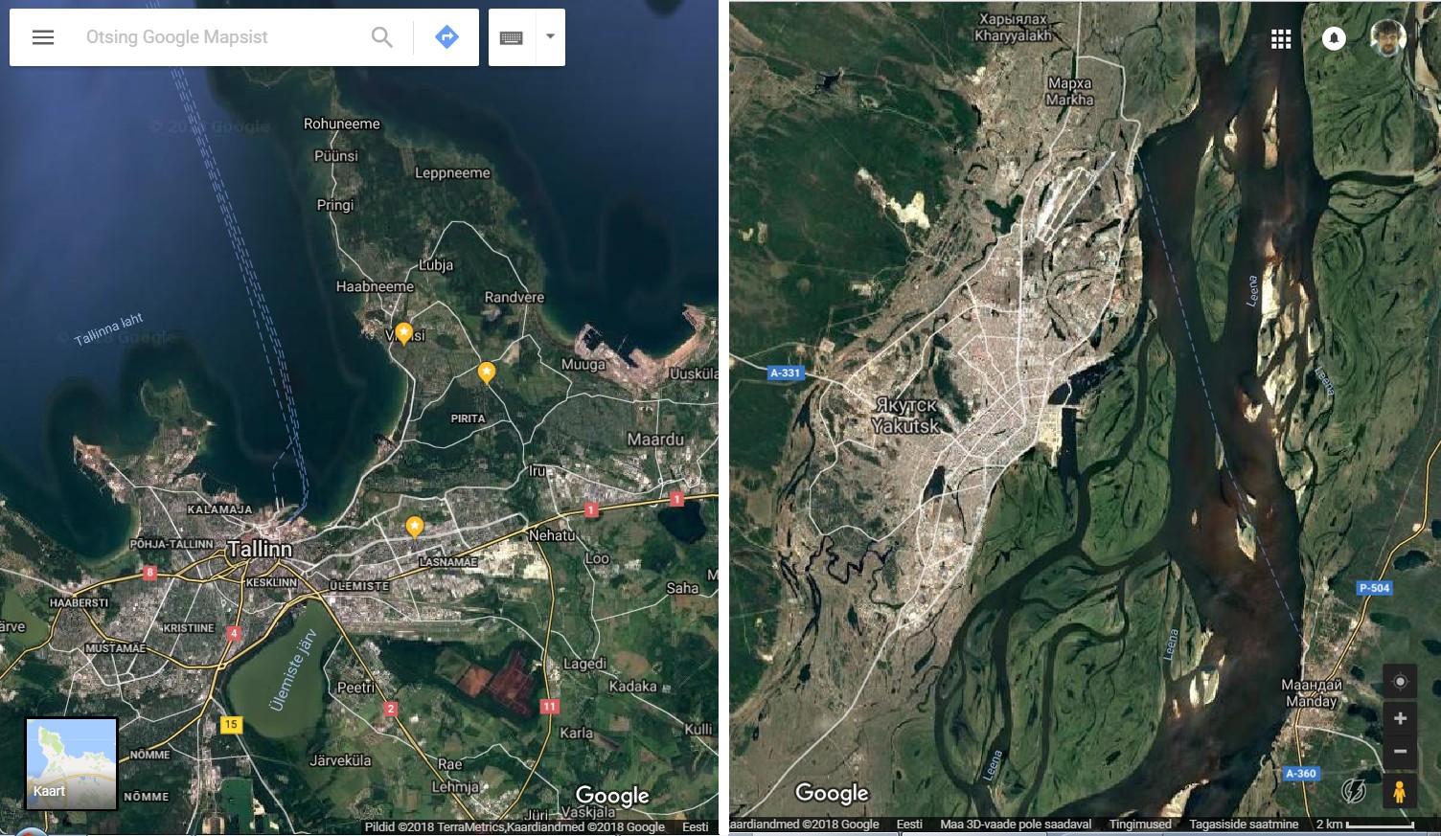
Task: Click the Tingimused link
Action: [x=1140, y=824]
